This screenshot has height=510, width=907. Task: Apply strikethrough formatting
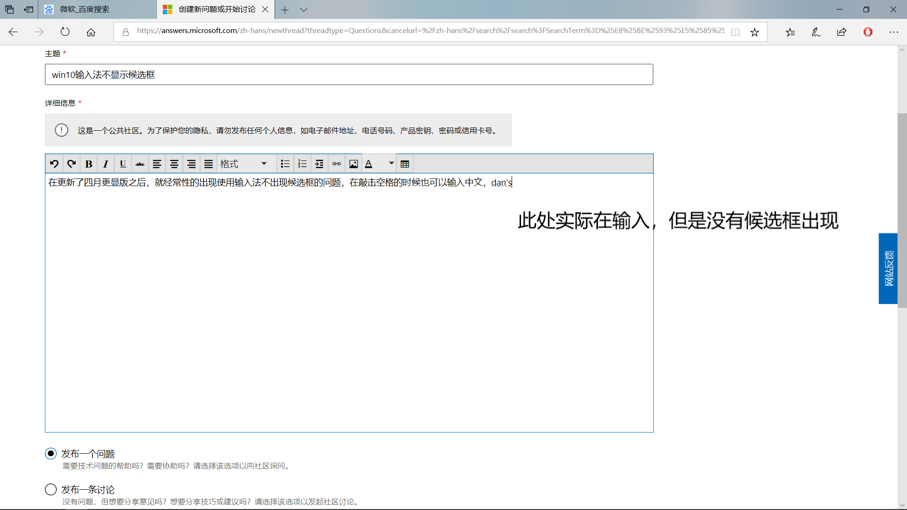click(x=140, y=164)
